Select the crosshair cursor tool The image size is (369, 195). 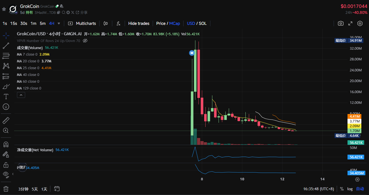click(x=6, y=35)
